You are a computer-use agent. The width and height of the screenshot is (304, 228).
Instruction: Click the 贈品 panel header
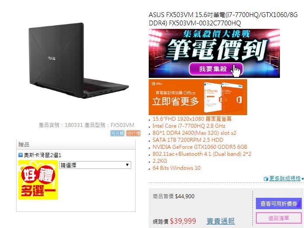click(x=76, y=144)
